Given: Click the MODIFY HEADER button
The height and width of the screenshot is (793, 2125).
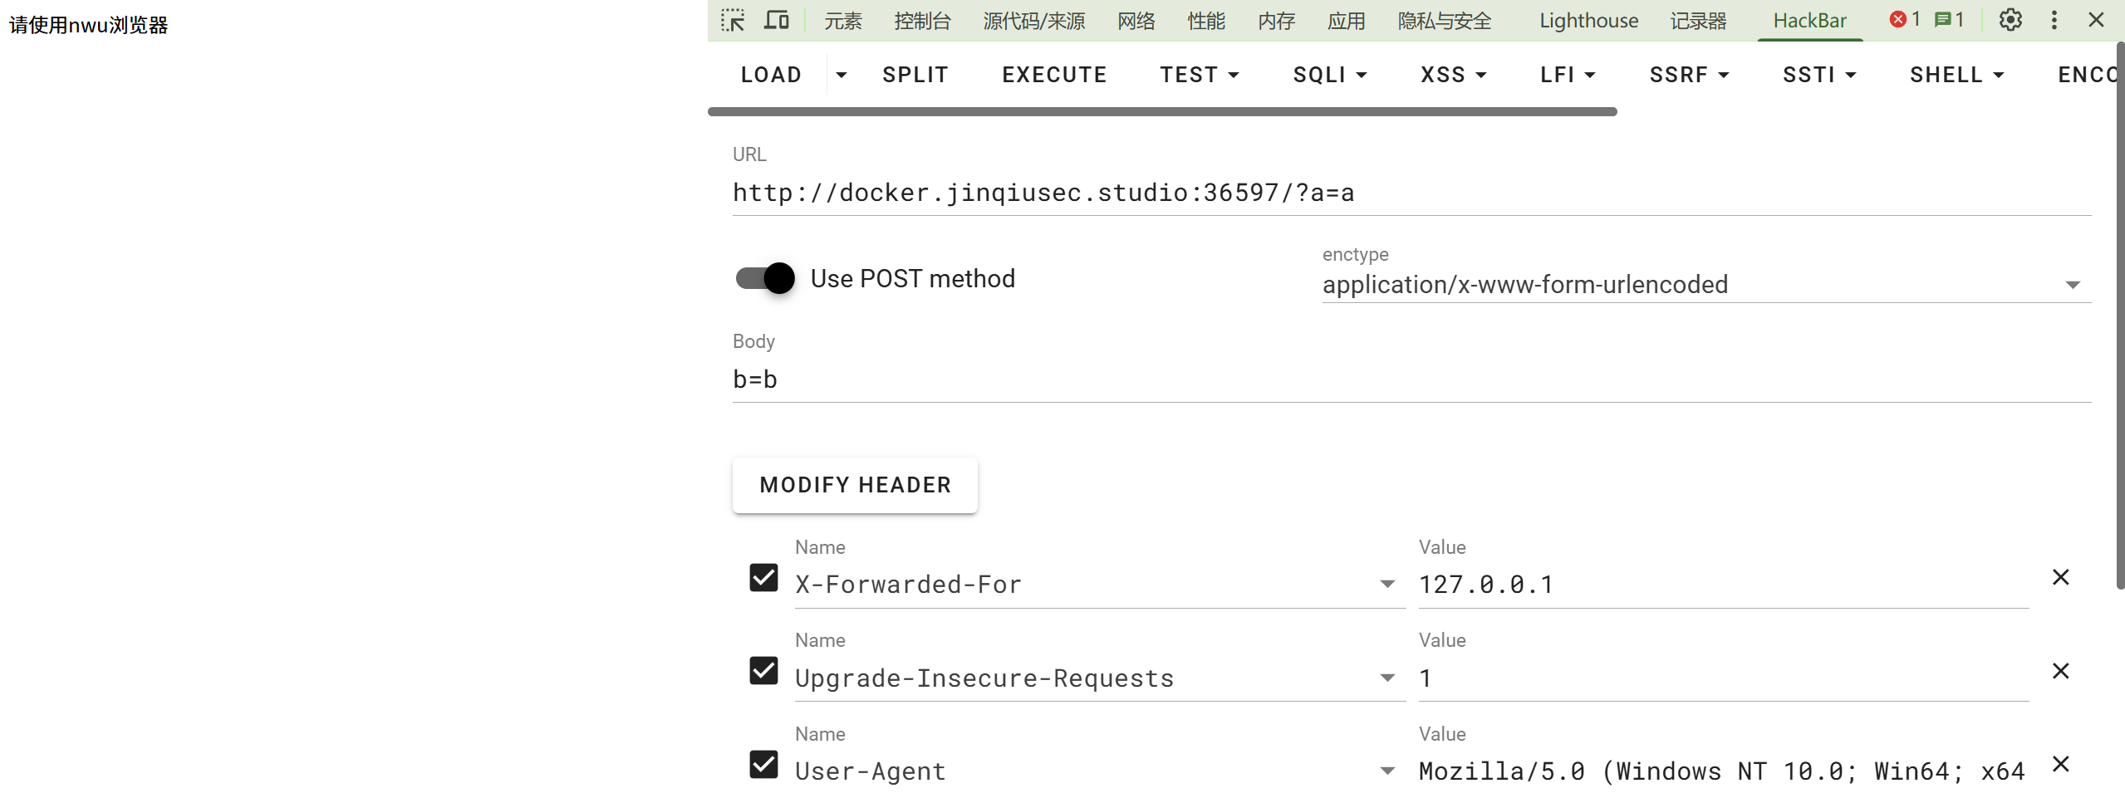Looking at the screenshot, I should point(855,485).
